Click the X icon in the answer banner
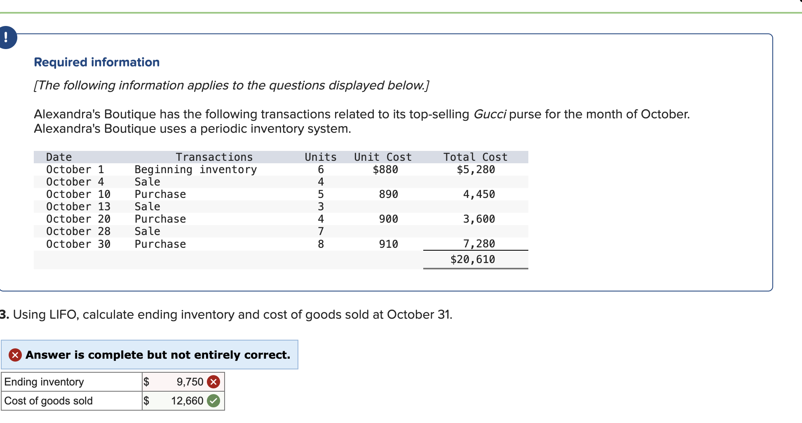 click(15, 355)
